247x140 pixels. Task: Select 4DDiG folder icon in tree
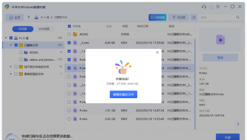pyautogui.click(x=26, y=52)
